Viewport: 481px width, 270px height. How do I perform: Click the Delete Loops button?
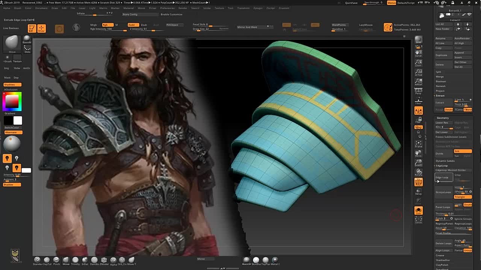[444, 243]
